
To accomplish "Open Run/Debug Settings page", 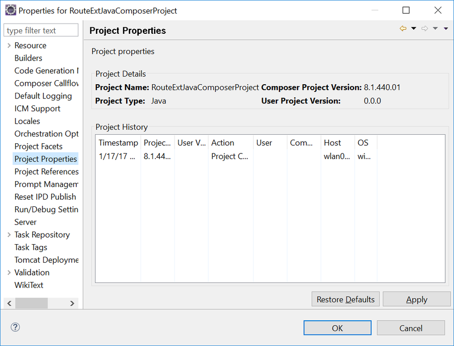I will point(46,209).
